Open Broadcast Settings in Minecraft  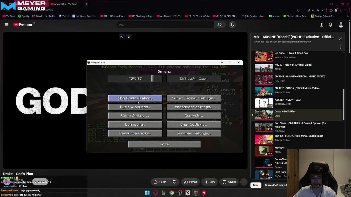(x=194, y=107)
